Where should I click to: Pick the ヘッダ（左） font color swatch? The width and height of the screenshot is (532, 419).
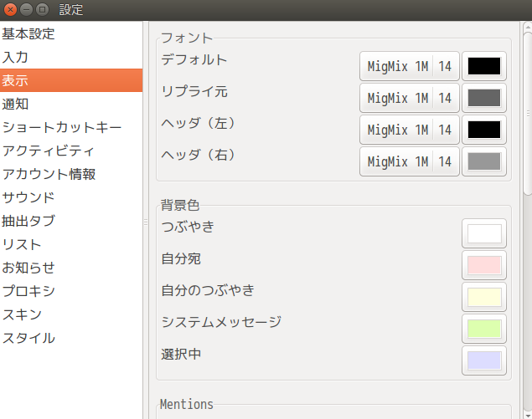click(x=484, y=130)
